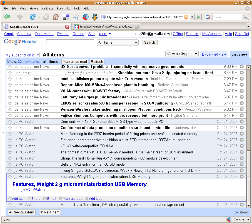Switch to Expanded view tab
Viewport: 252px width, 224px height.
click(214, 54)
